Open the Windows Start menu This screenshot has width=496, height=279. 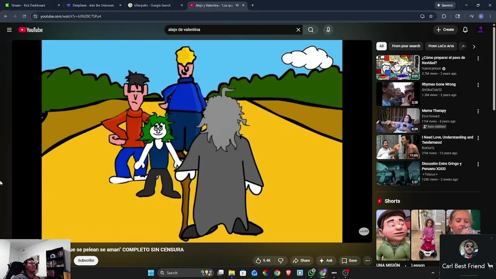pyautogui.click(x=151, y=273)
